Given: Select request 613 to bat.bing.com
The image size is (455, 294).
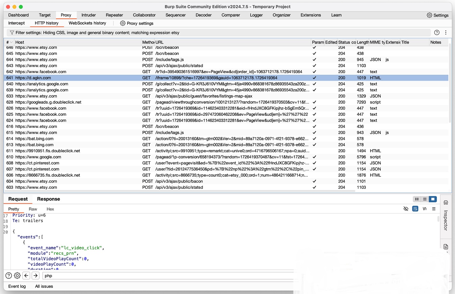Looking at the screenshot, I should (x=226, y=145).
